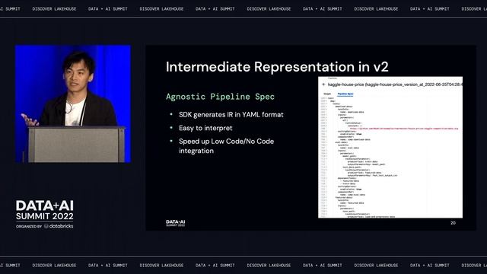This screenshot has height=274, width=487.
Task: Click the databricks logo text
Action: 61,226
